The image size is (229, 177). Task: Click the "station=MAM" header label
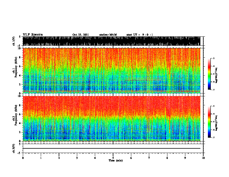(x=108, y=35)
